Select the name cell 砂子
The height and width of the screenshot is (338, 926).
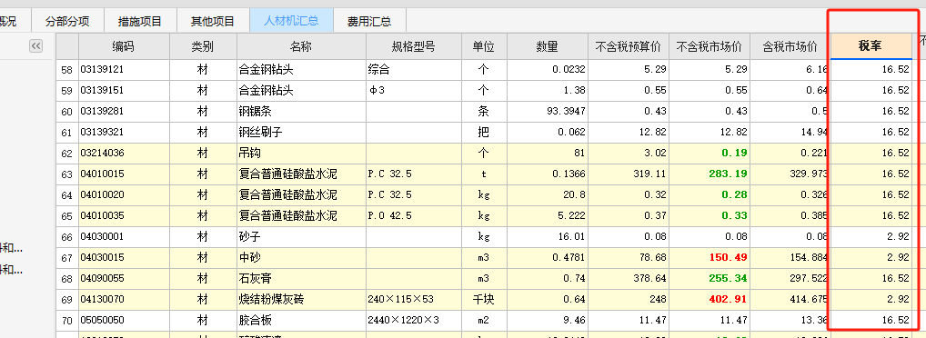(301, 236)
